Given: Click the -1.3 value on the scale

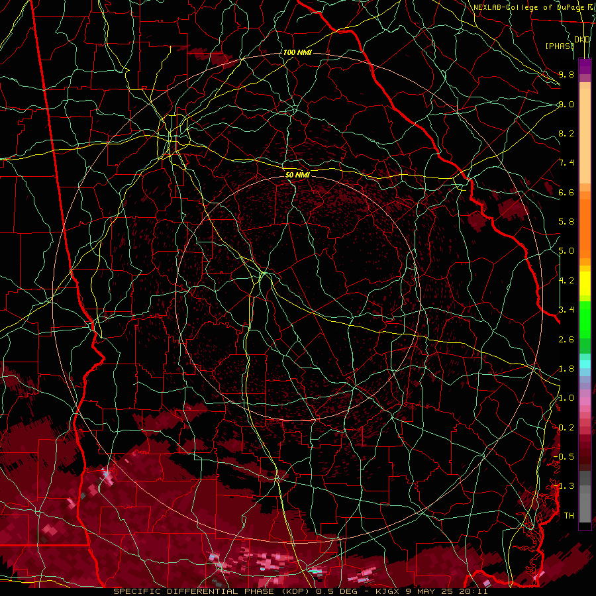Looking at the screenshot, I should click(x=564, y=486).
